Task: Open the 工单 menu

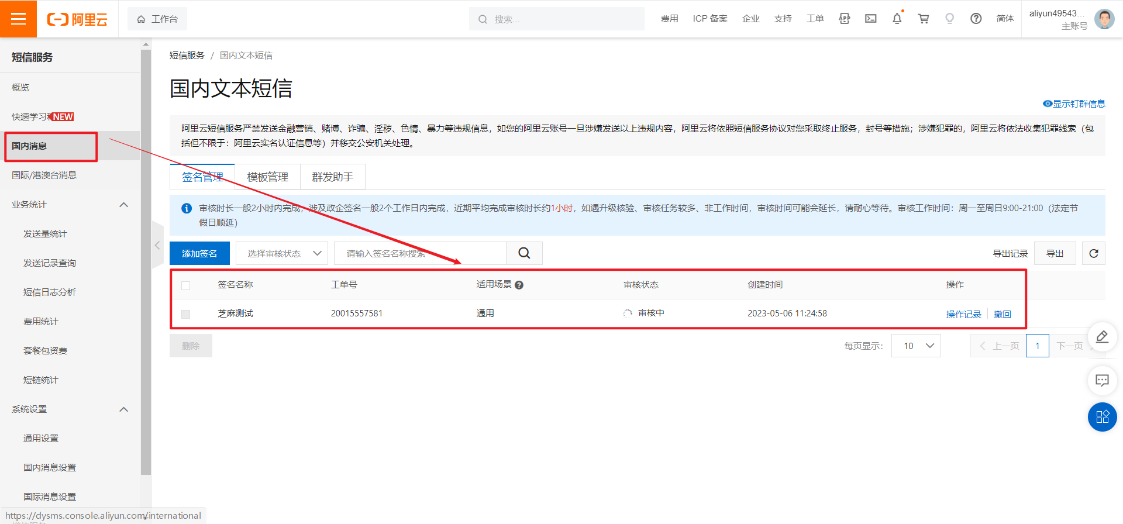Action: 815,19
